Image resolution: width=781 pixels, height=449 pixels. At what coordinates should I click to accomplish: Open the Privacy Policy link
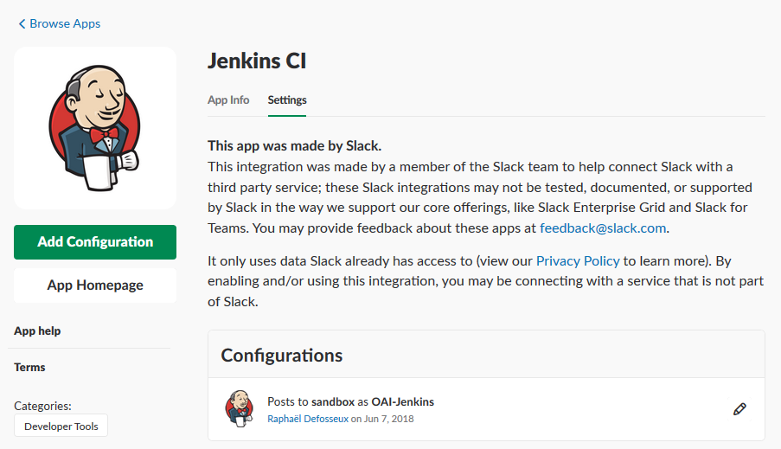tap(578, 260)
